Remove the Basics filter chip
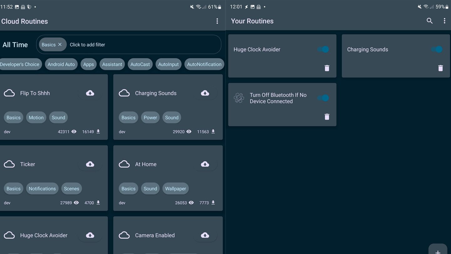 [x=60, y=45]
